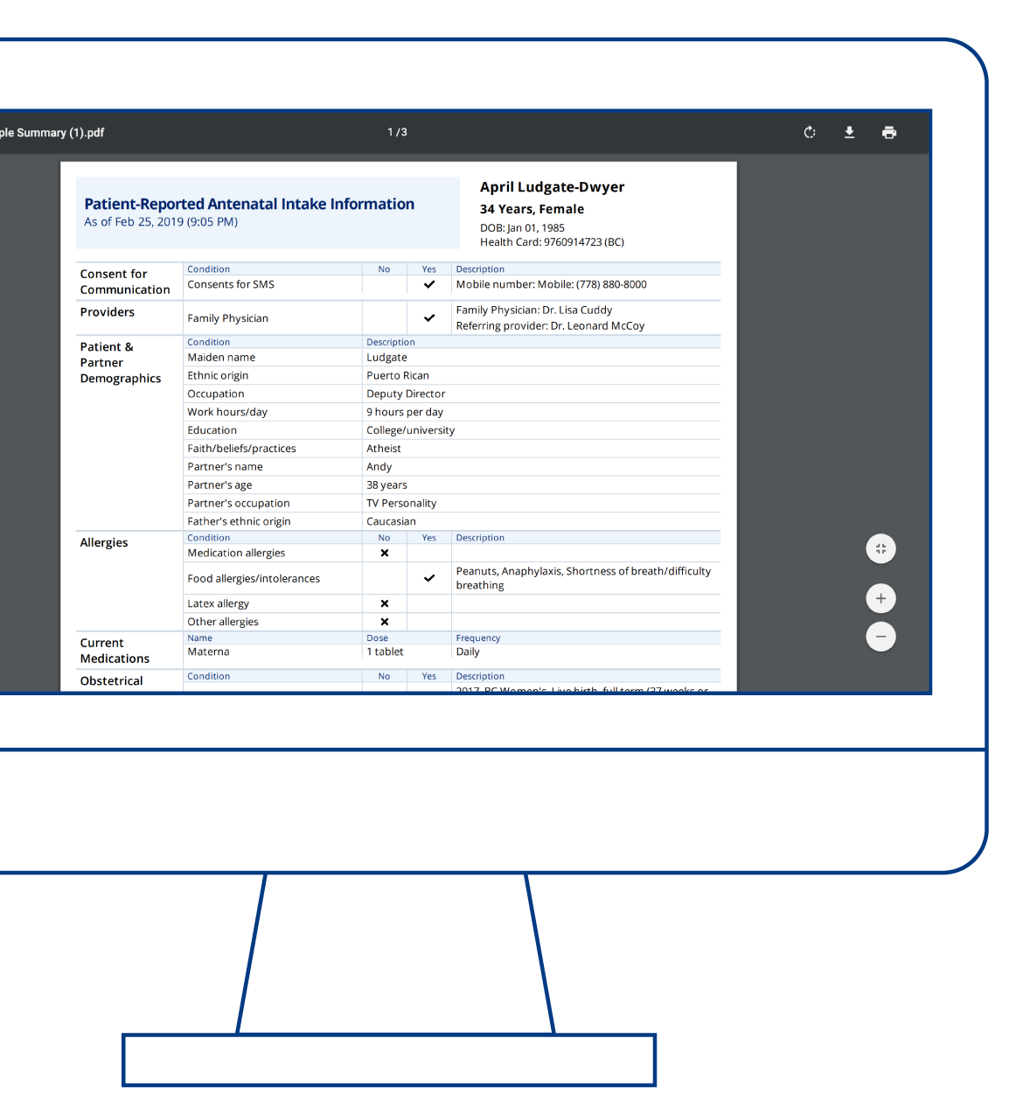Zoom out of the PDF

pyautogui.click(x=880, y=637)
